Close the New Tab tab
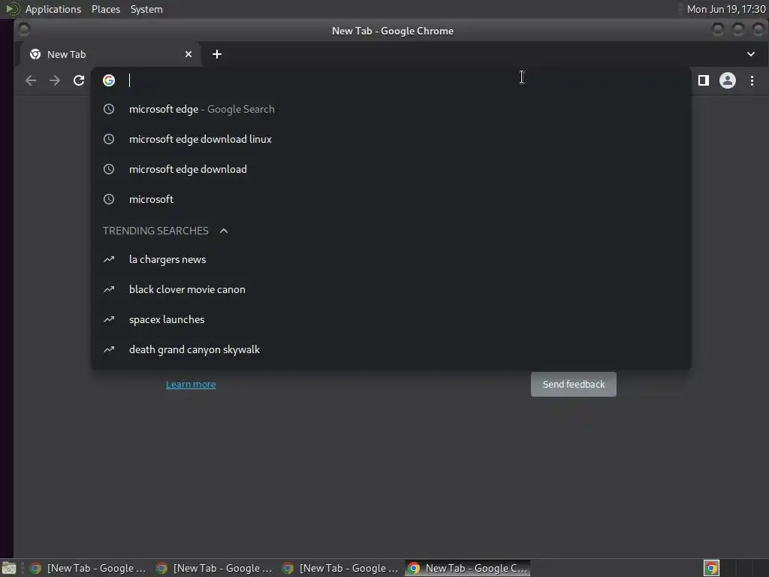 tap(188, 54)
